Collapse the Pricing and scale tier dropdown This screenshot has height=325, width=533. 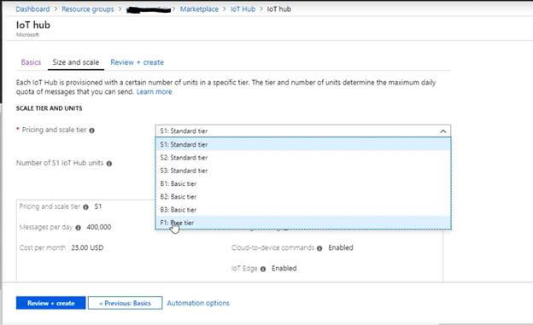(303, 131)
